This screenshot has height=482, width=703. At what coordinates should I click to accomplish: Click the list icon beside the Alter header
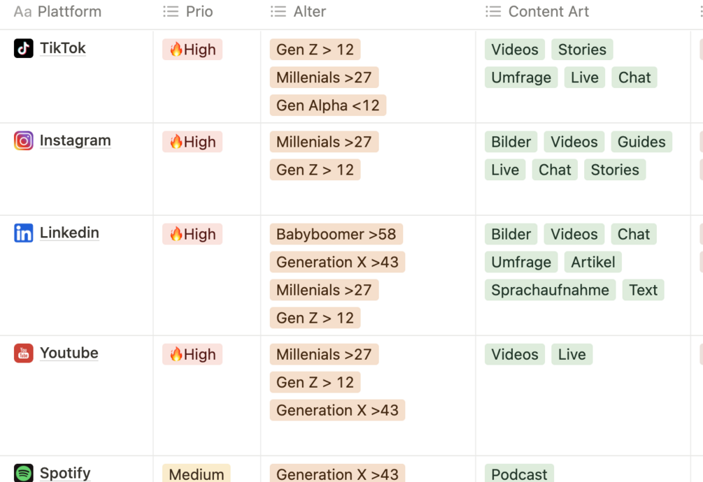pyautogui.click(x=277, y=11)
